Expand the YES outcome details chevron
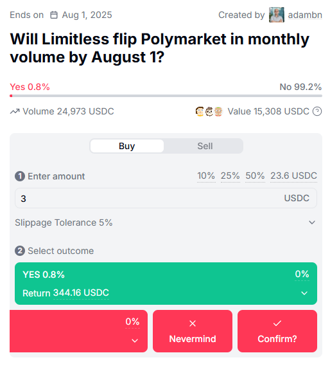330x371 pixels. click(304, 293)
